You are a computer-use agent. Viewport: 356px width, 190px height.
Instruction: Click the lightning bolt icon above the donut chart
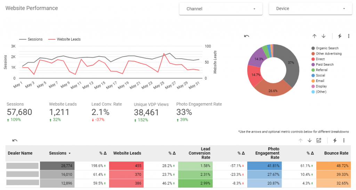pyautogui.click(x=340, y=36)
